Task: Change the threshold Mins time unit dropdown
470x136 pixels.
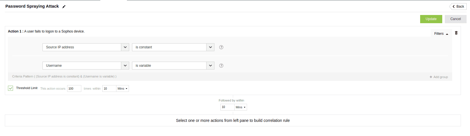Action: pos(122,88)
